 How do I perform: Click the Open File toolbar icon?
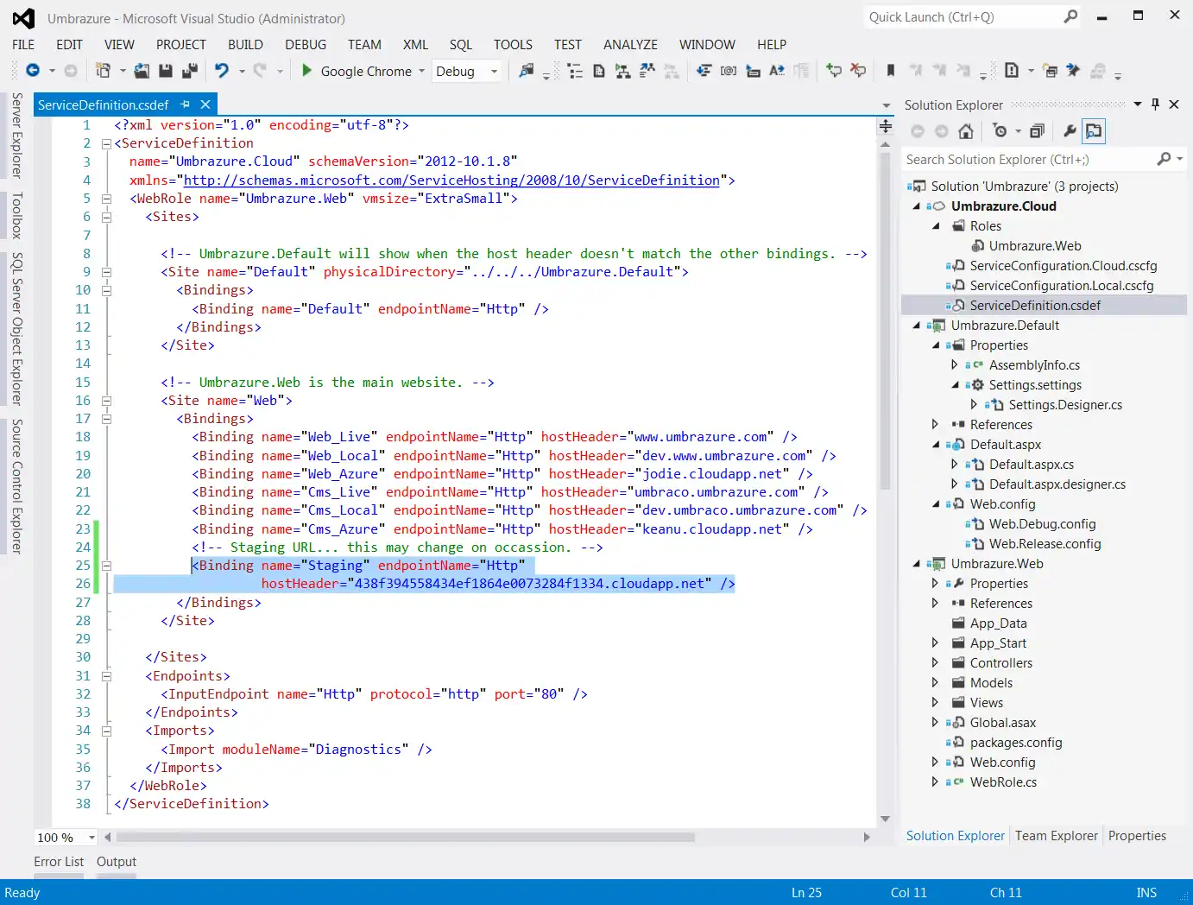pyautogui.click(x=142, y=71)
